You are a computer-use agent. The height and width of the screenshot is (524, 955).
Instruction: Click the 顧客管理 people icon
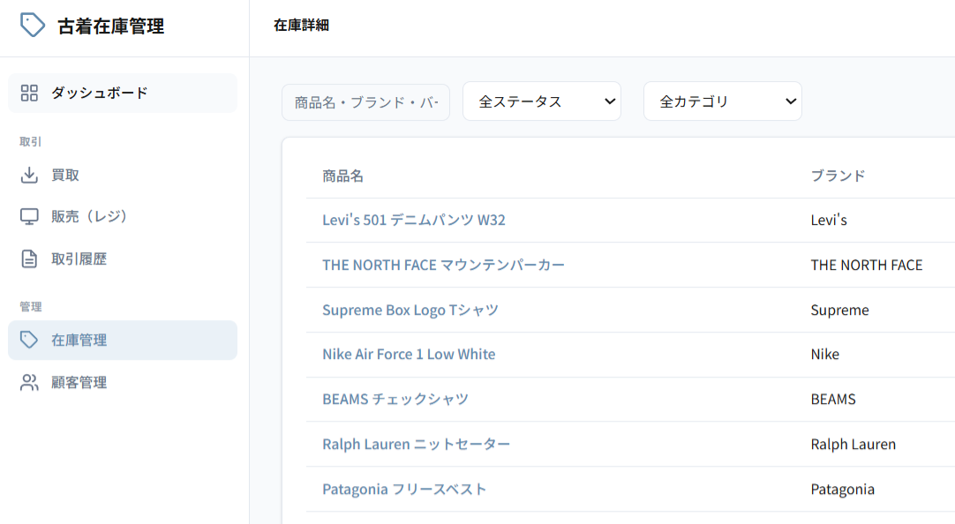point(29,382)
